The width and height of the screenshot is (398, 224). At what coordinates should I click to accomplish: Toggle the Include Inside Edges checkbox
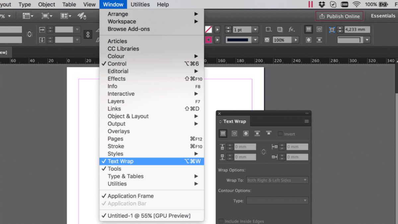pos(221,221)
